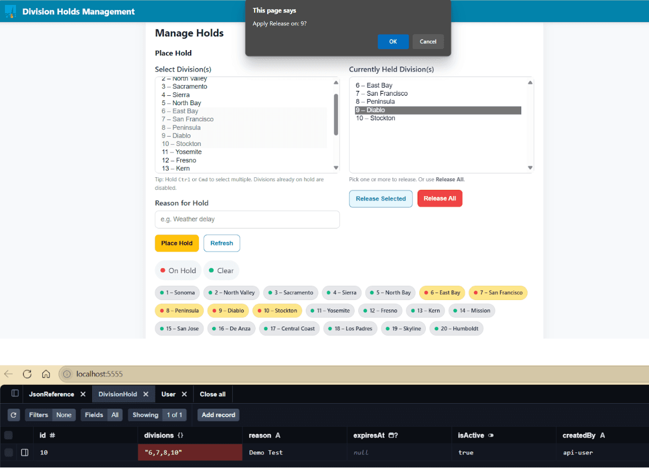649x468 pixels.
Task: Switch to the DivisionHold tab
Action: pyautogui.click(x=117, y=394)
